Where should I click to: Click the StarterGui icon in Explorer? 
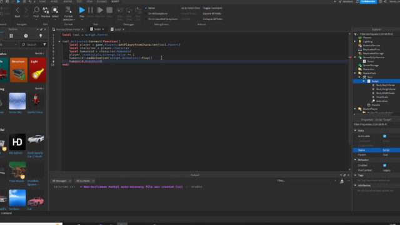pyautogui.click(x=360, y=69)
